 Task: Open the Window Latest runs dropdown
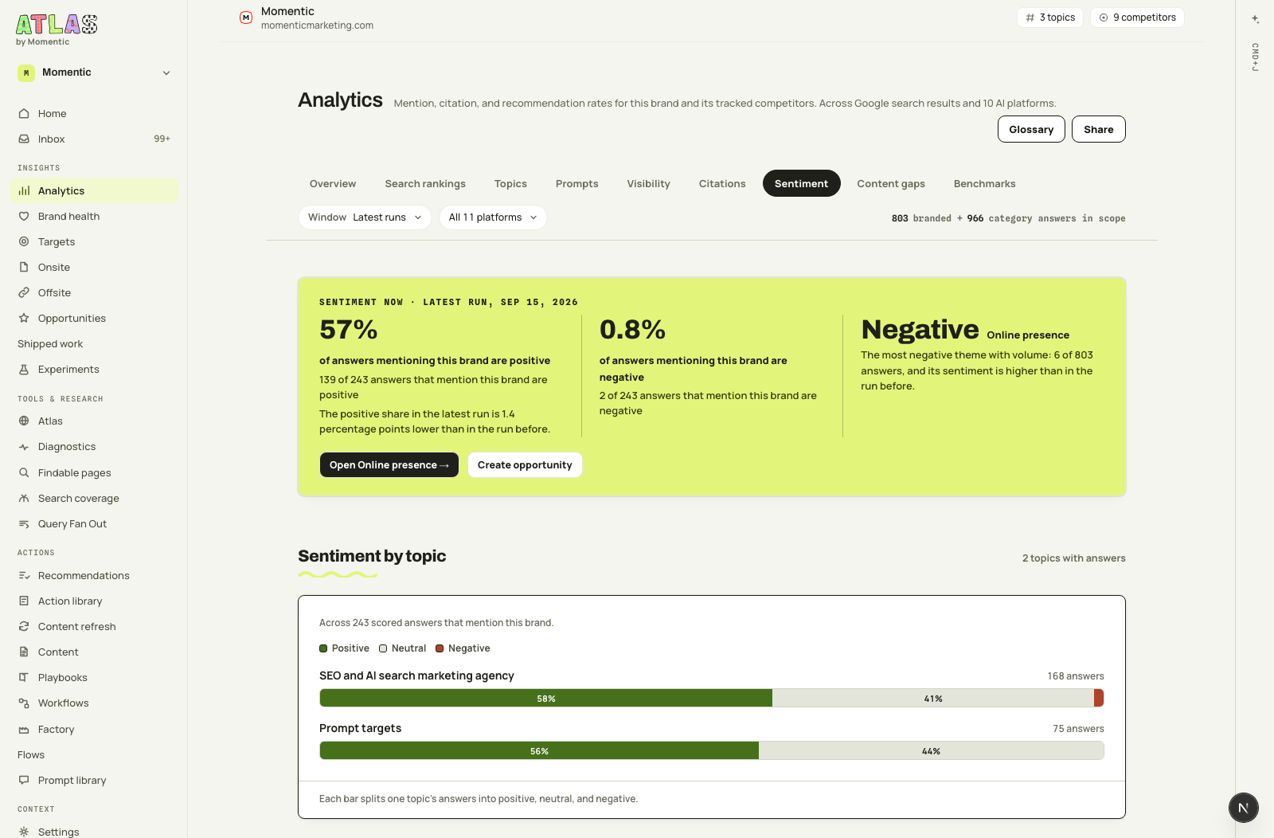pos(365,217)
